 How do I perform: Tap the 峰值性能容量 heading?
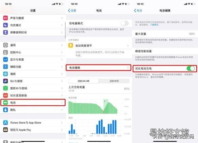tap(144, 51)
